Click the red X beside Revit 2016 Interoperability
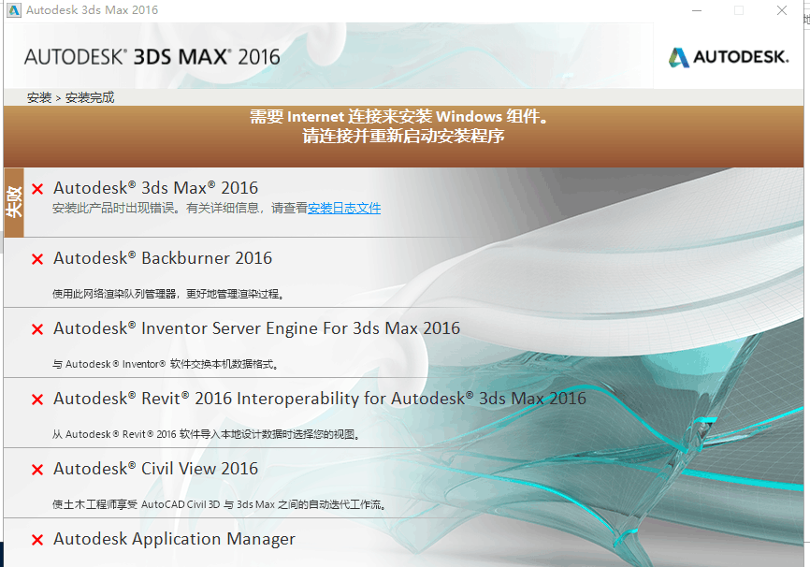This screenshot has height=567, width=810. tap(37, 400)
